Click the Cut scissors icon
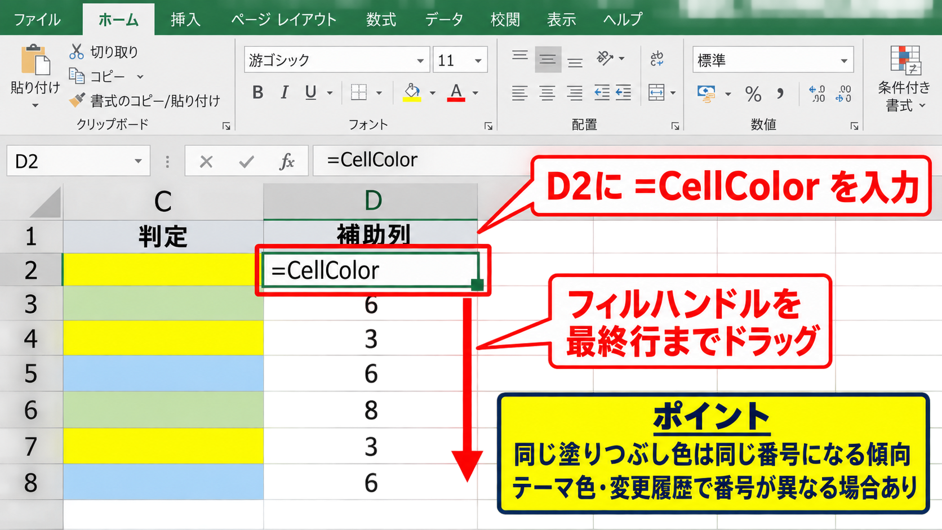942x530 pixels. click(77, 51)
